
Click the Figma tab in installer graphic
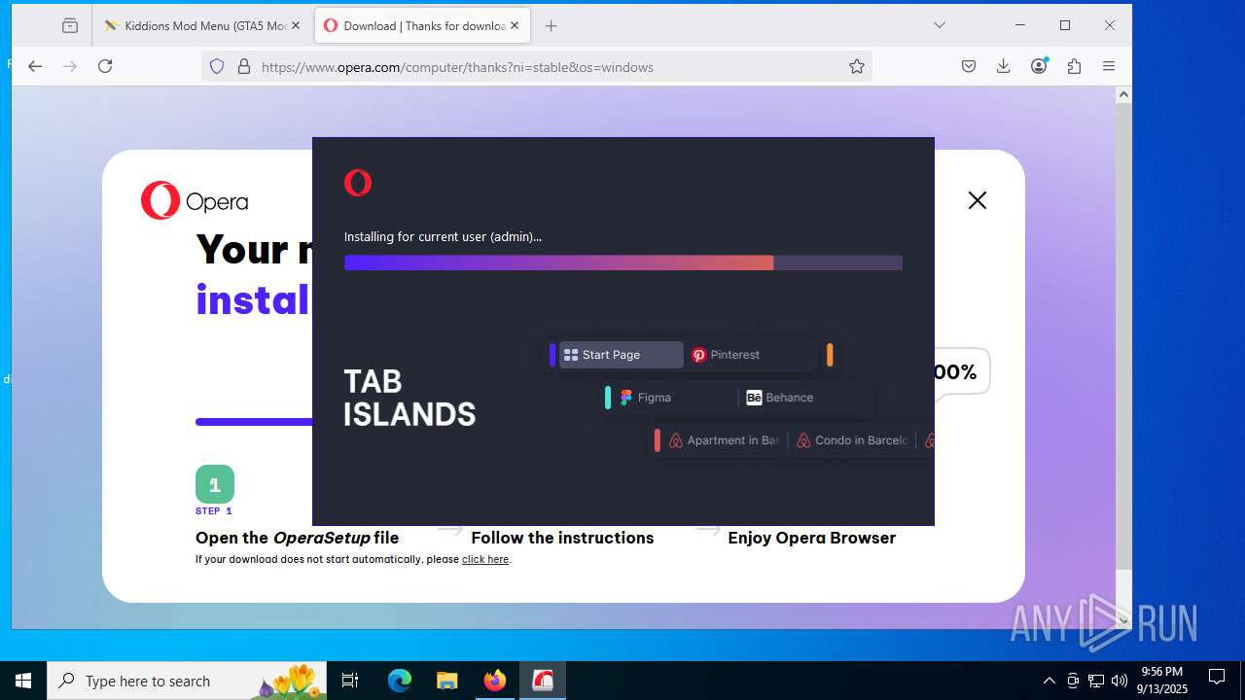tap(669, 398)
